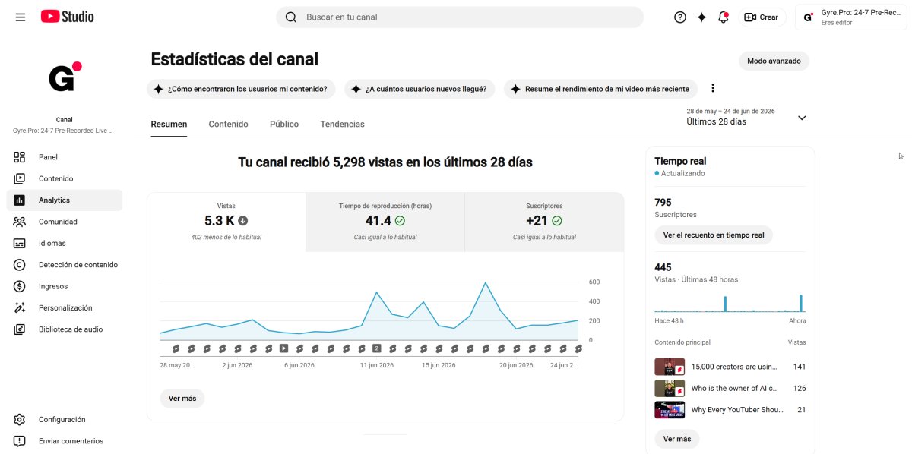Click the down arrow indicator beside 5.3 K

(x=243, y=221)
